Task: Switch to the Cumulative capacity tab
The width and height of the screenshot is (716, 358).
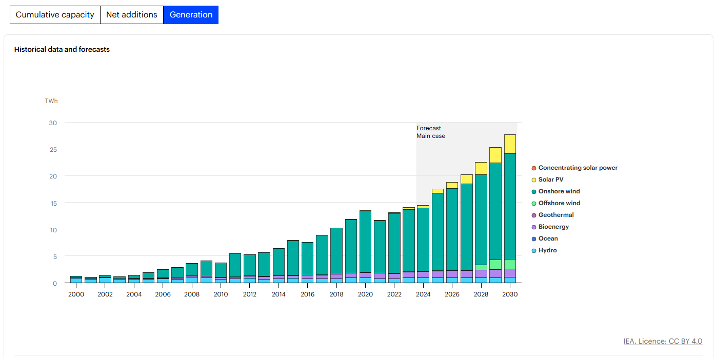Action: (55, 15)
